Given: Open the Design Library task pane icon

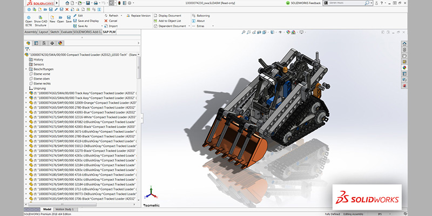Looking at the screenshot, I should [x=404, y=50].
